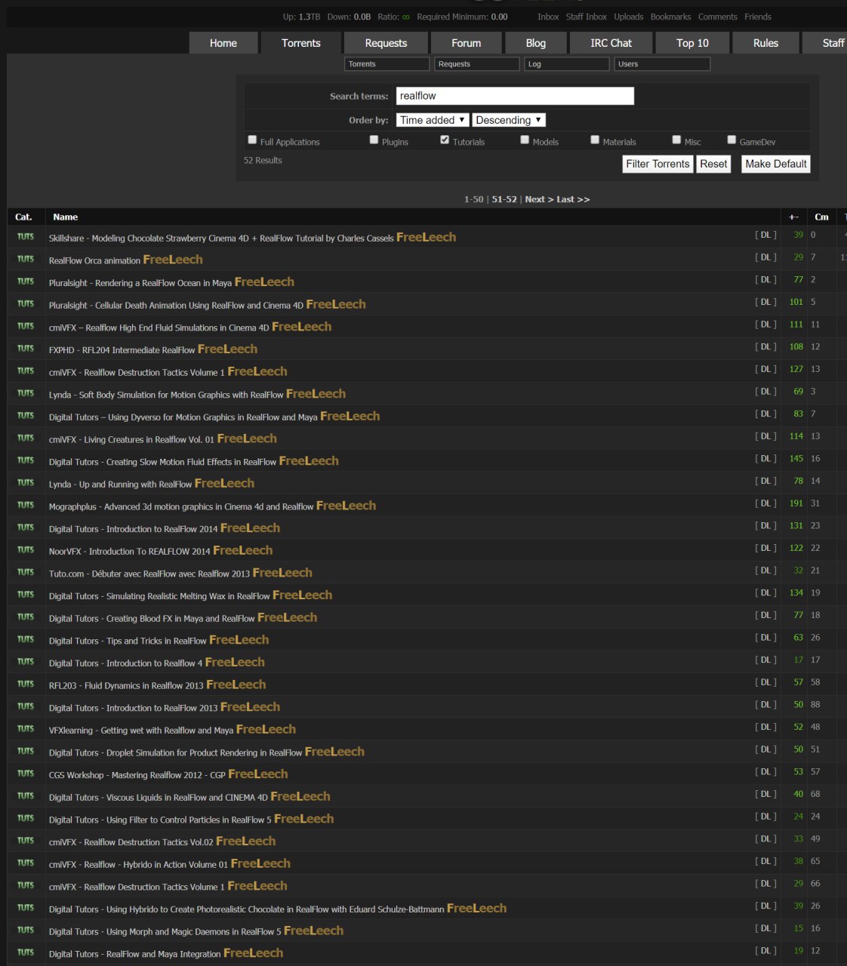Image resolution: width=847 pixels, height=966 pixels.
Task: Open the Blog navigation tab
Action: click(x=536, y=43)
